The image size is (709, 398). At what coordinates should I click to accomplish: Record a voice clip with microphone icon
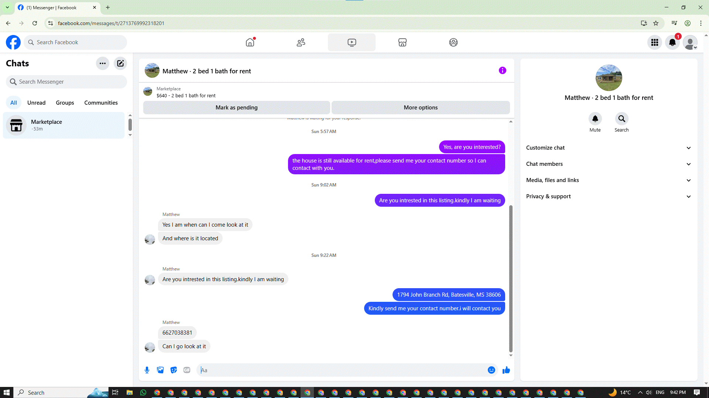coord(147,370)
